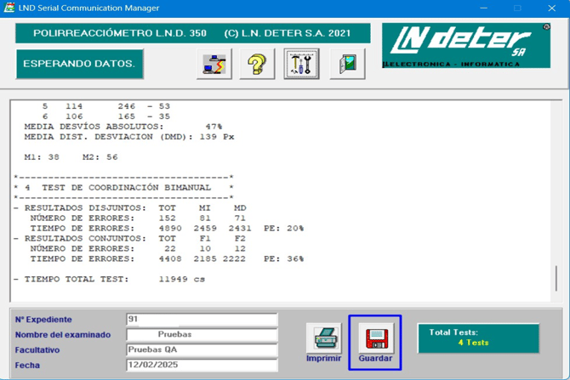The width and height of the screenshot is (570, 380).
Task: Click the app icon in title bar
Action: pos(9,8)
